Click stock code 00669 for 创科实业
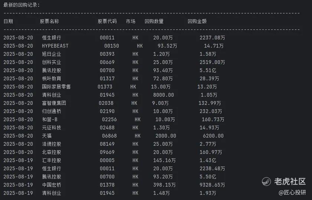 [107, 62]
